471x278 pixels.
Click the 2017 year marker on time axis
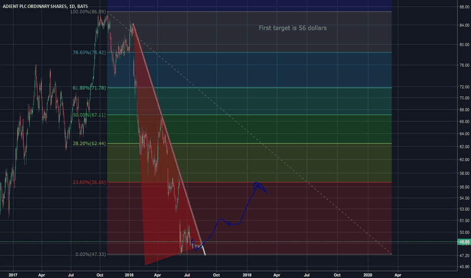[13, 275]
